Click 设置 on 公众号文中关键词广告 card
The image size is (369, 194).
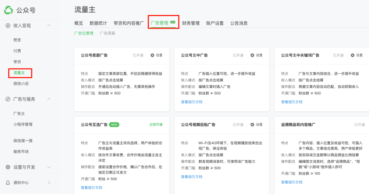click(x=359, y=55)
